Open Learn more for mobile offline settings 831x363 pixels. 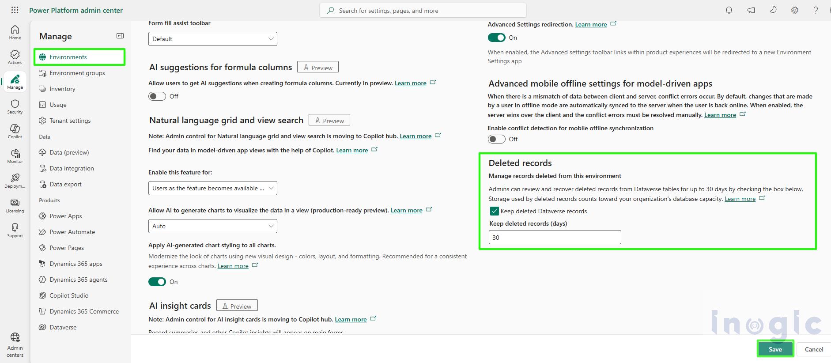720,115
